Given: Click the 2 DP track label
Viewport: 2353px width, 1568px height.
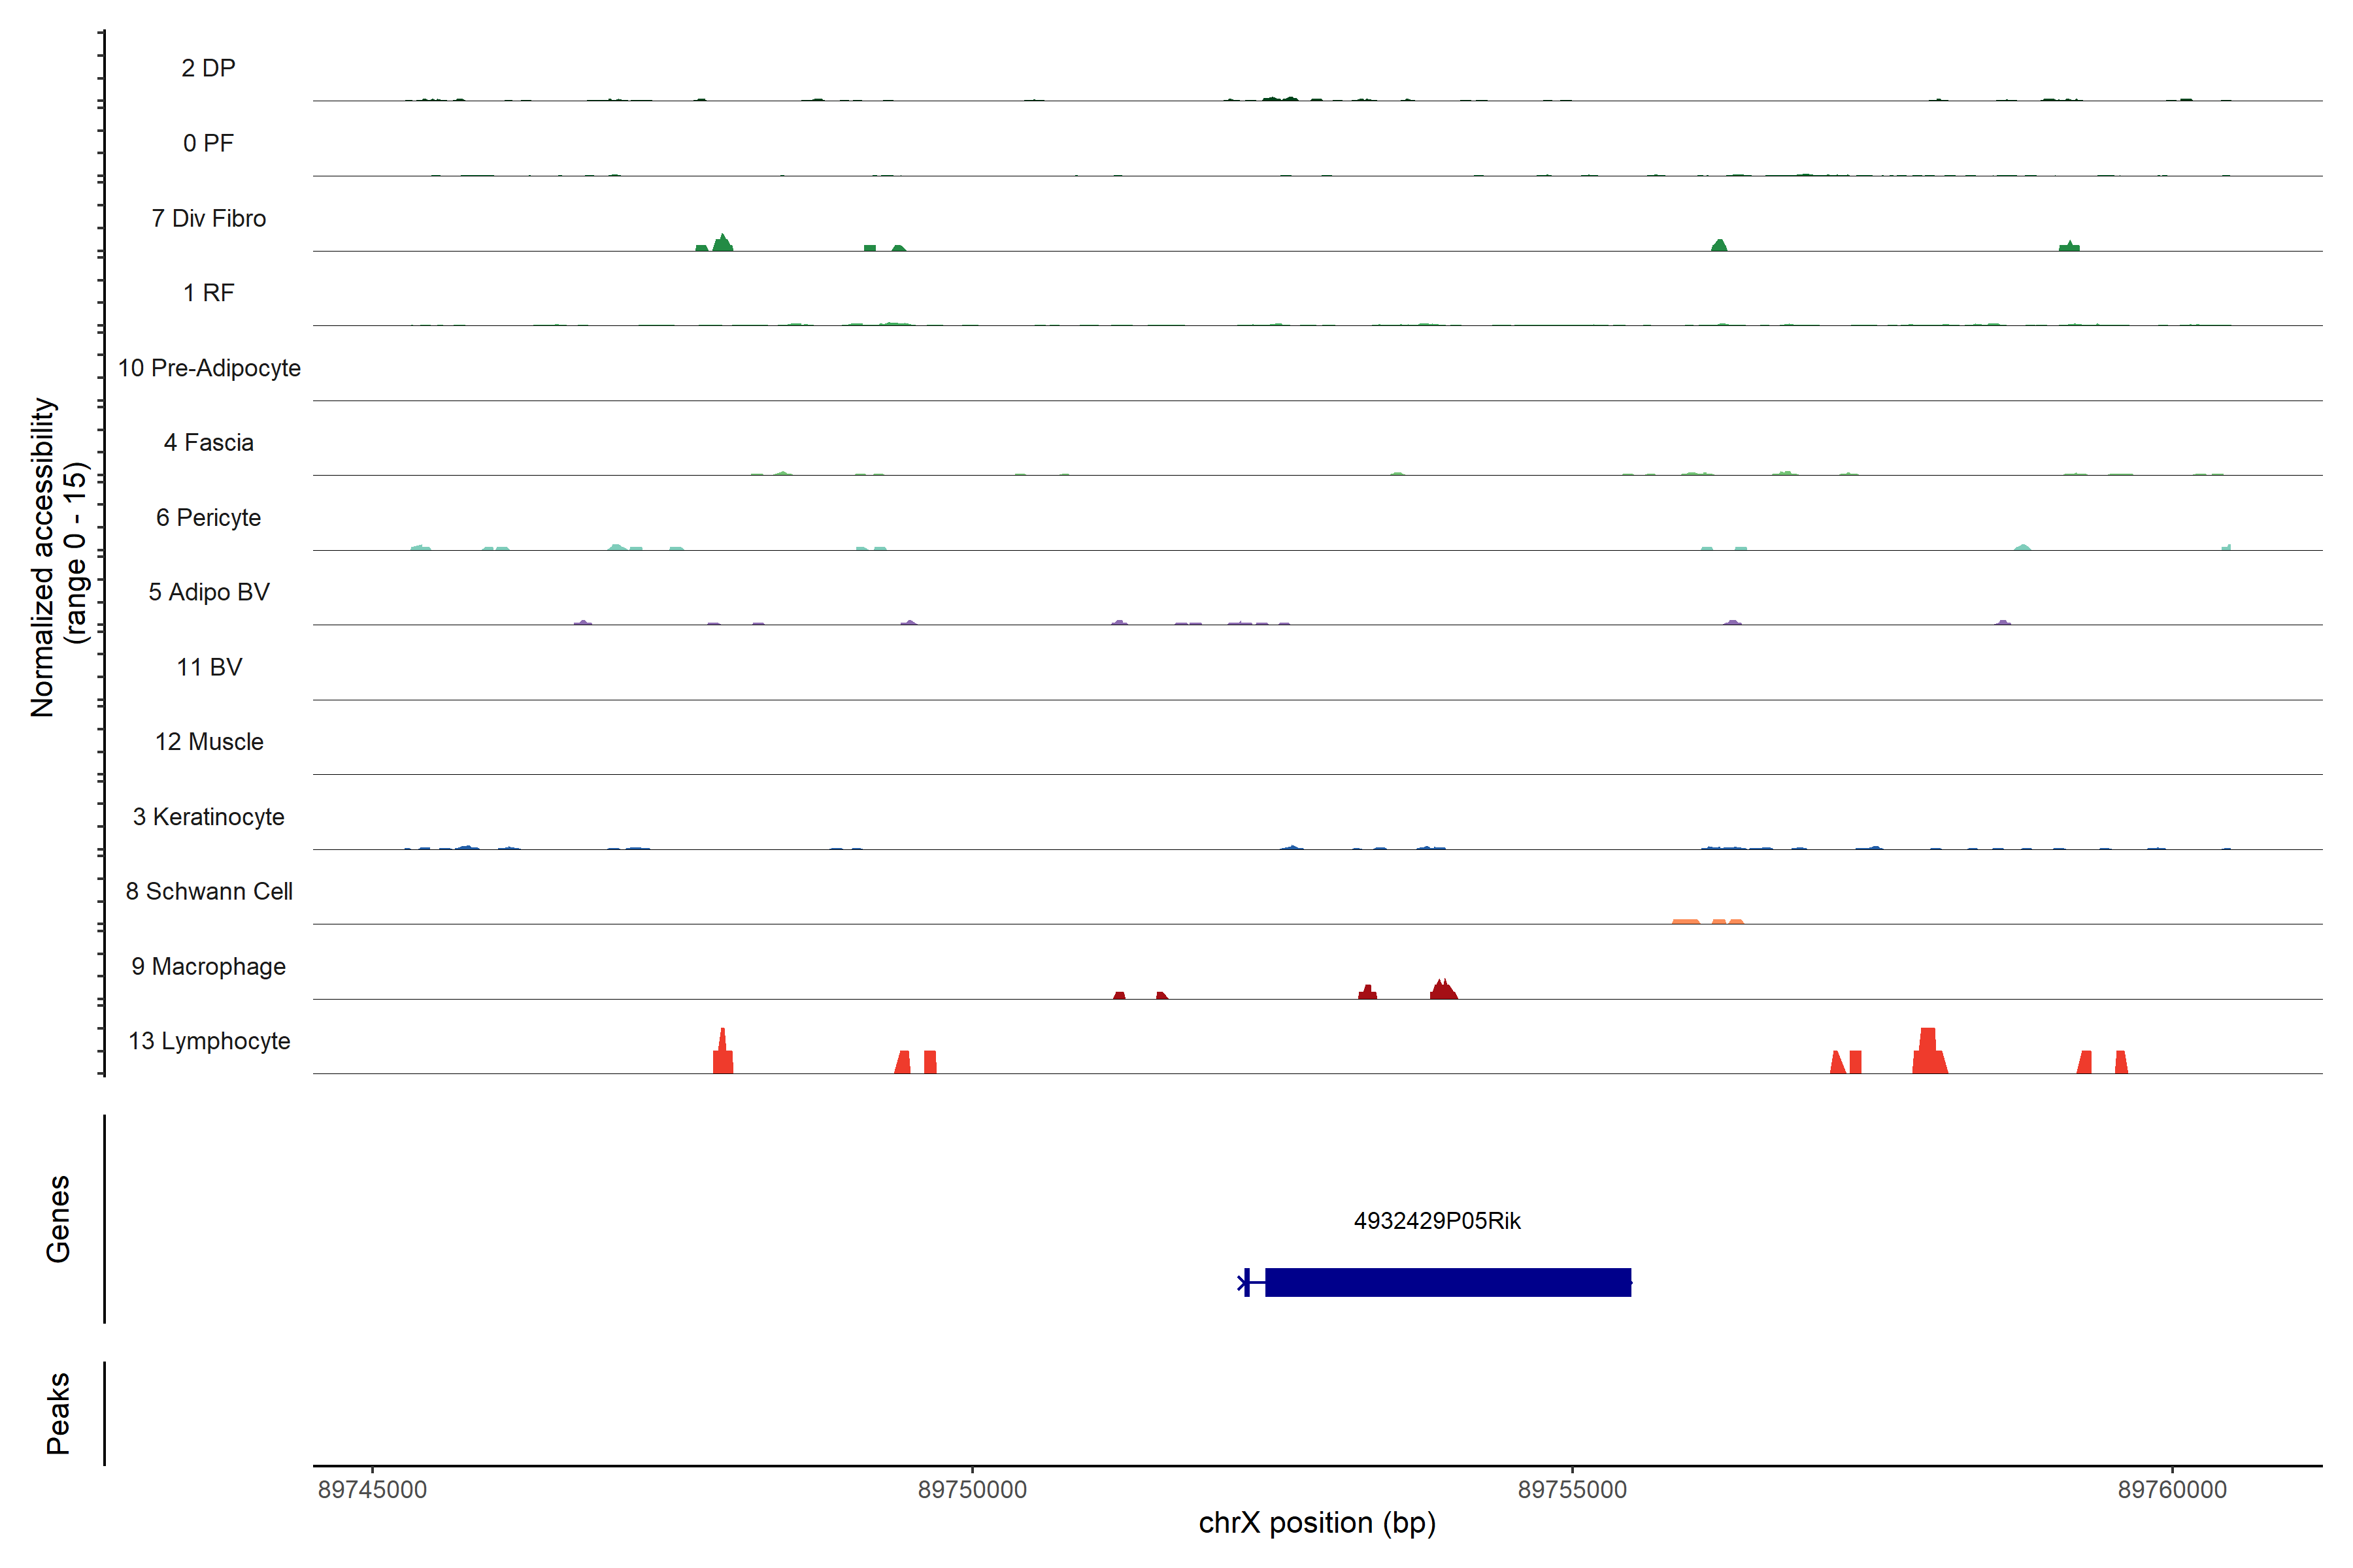Looking at the screenshot, I should pos(209,68).
